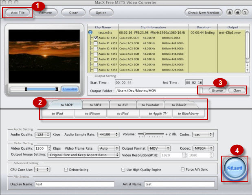Select the to iPad tab
252x195 pixels.
57,114
